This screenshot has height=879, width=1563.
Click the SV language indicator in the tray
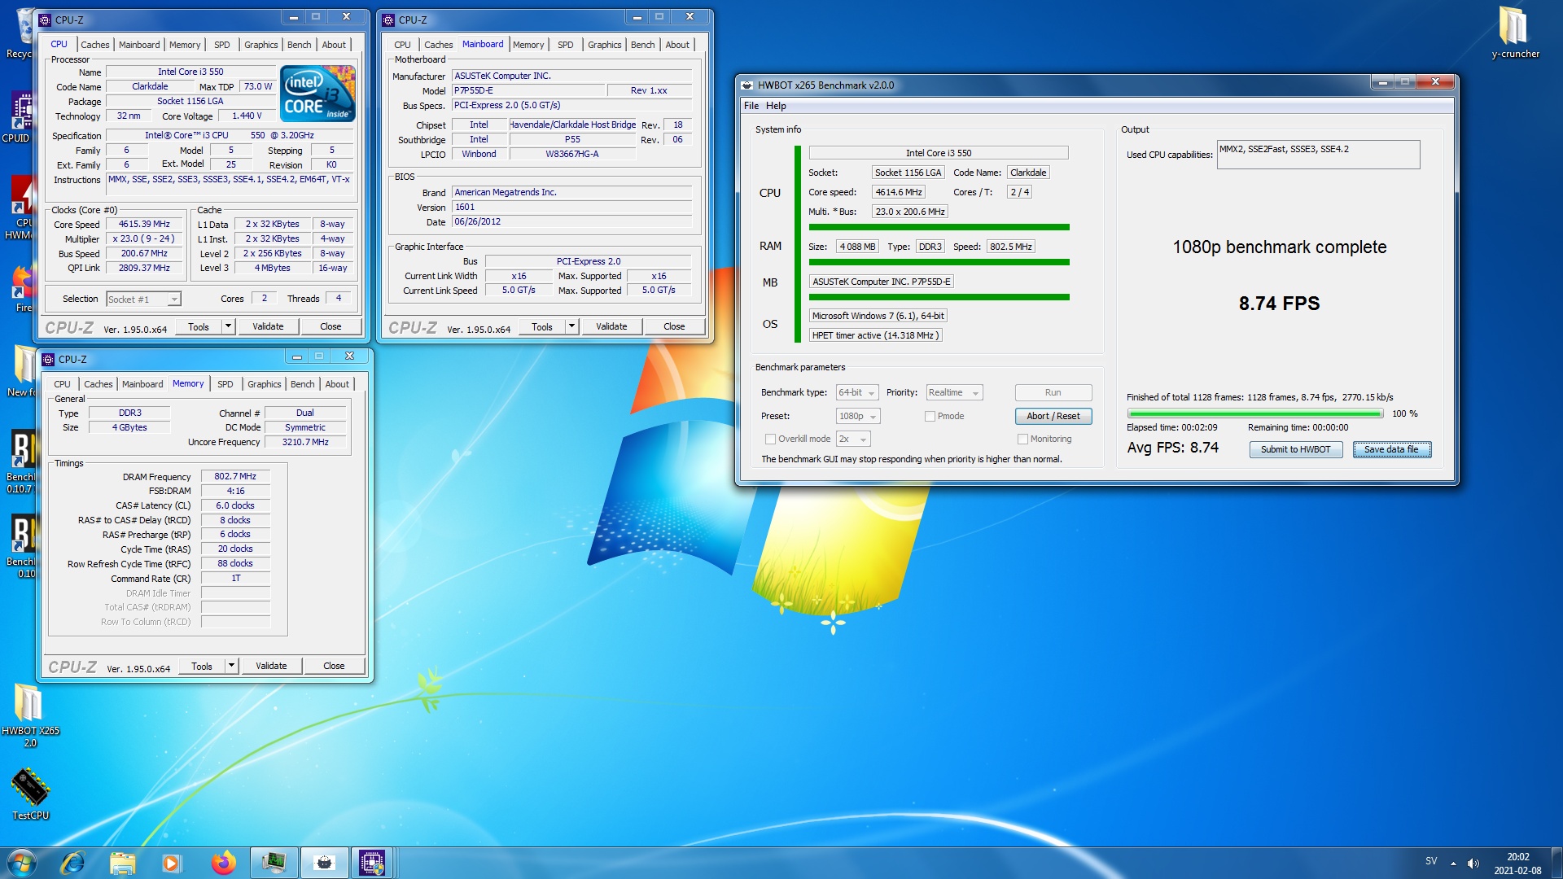1431,861
